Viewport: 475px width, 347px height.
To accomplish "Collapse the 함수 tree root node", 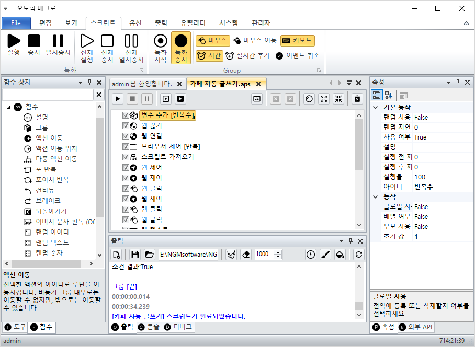I will 8,107.
